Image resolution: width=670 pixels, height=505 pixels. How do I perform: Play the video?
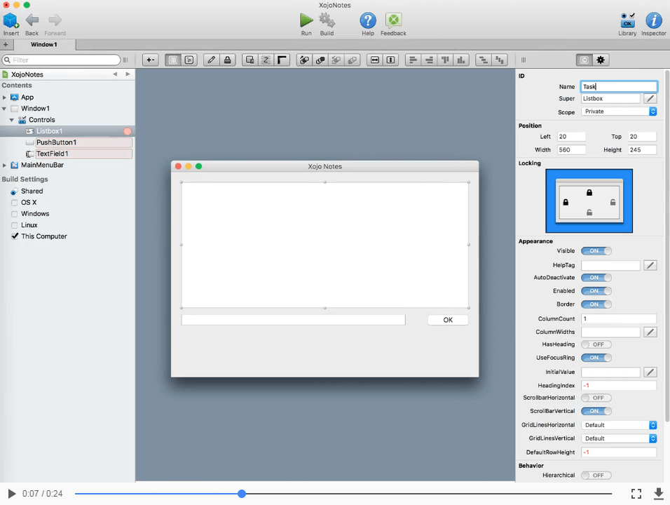(12, 494)
